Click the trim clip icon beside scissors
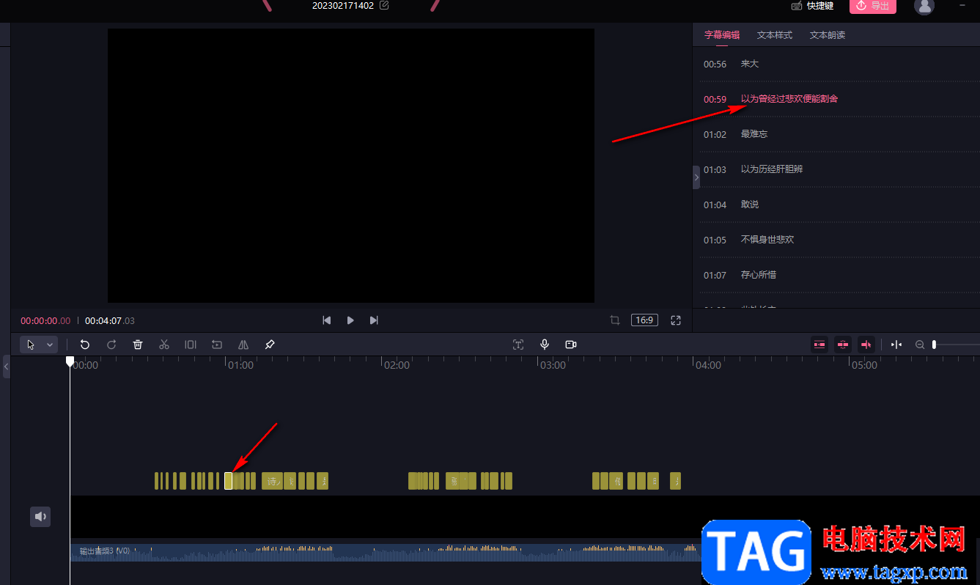This screenshot has width=980, height=585. click(191, 345)
